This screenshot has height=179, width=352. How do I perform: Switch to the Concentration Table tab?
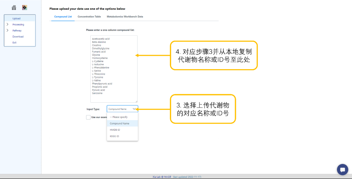pos(89,17)
